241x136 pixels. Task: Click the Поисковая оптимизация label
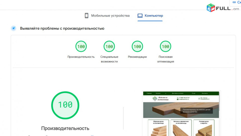165,59
